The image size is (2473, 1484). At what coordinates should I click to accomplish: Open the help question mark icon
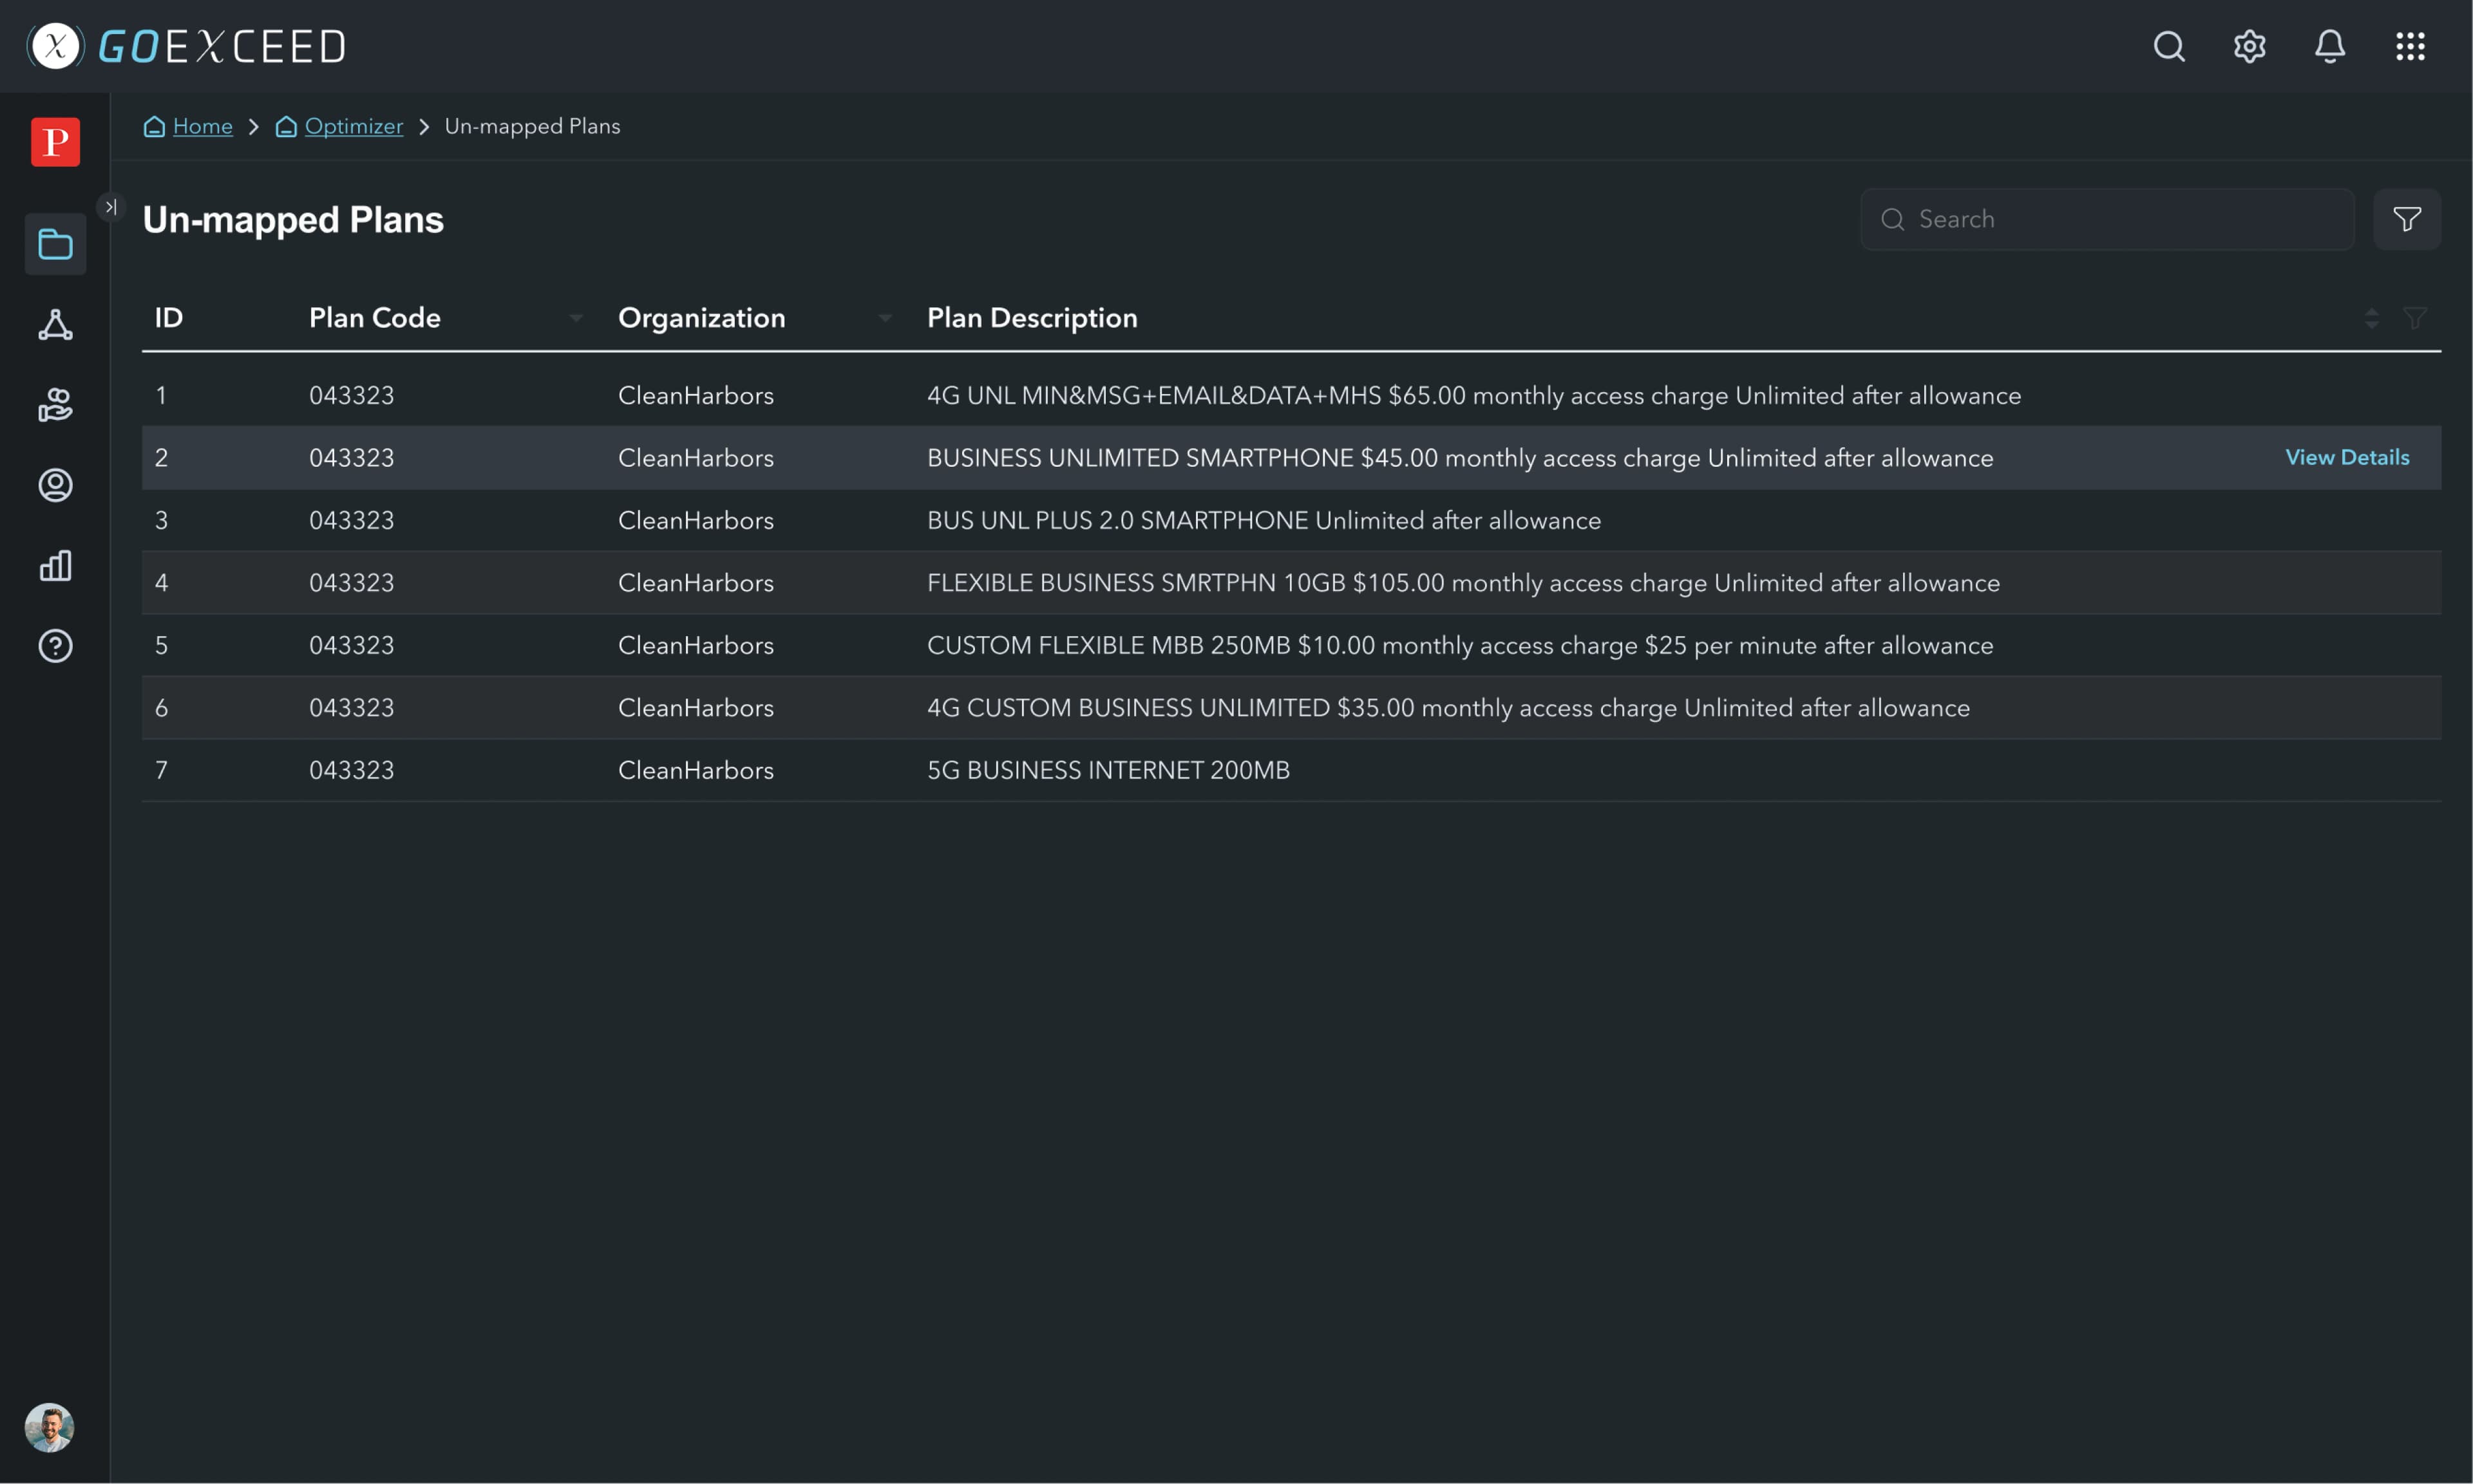pos(55,646)
